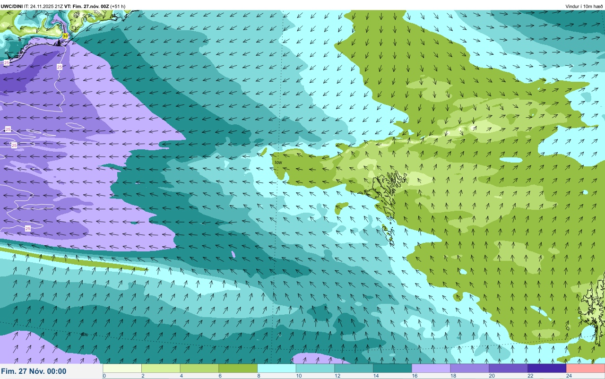
Task: Click the lavender 16–18 legend swatch
Action: point(431,368)
